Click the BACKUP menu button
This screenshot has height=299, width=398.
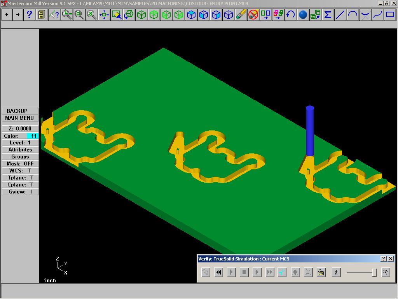tap(20, 111)
